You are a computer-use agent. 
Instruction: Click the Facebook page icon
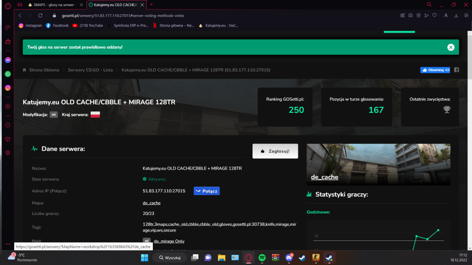click(x=456, y=70)
